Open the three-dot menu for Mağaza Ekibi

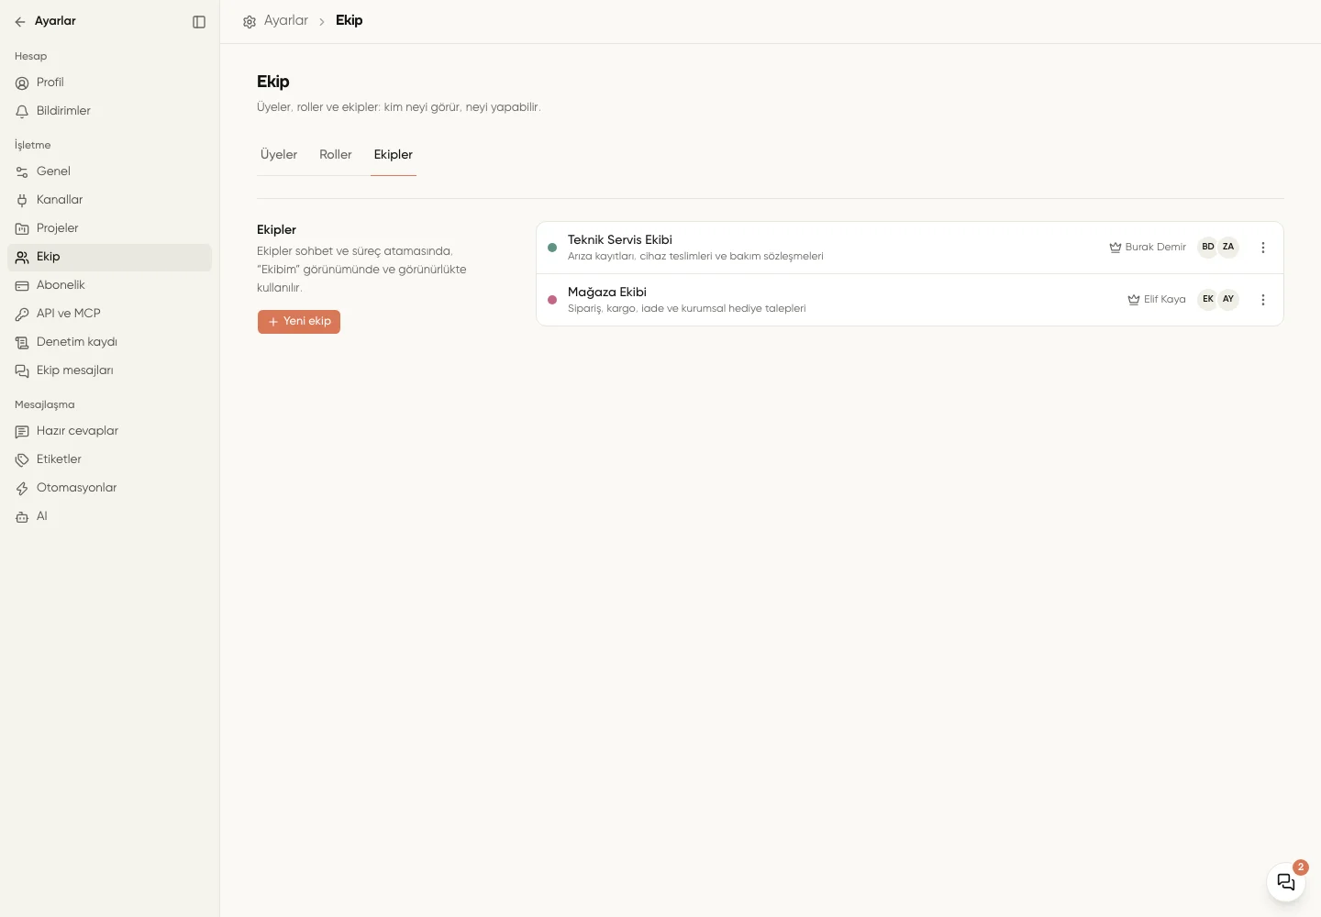coord(1263,300)
